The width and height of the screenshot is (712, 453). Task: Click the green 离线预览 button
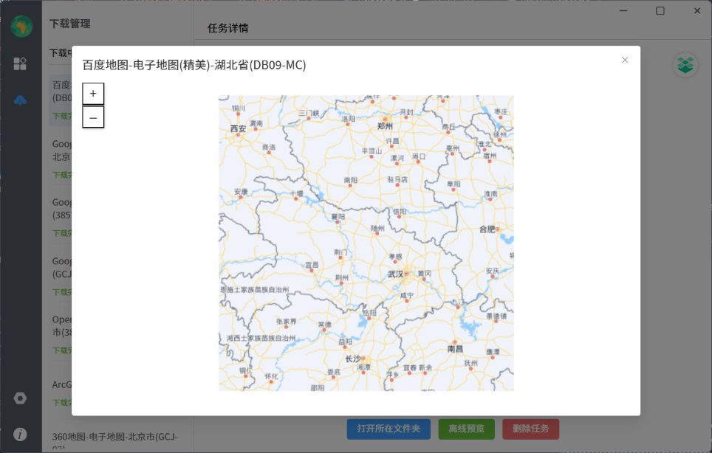(x=466, y=429)
